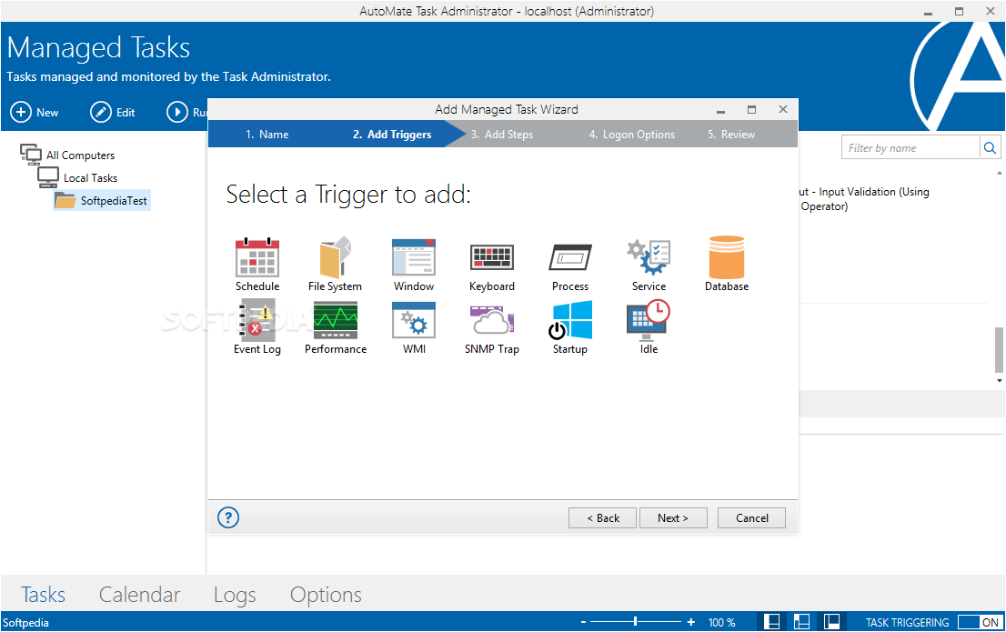Screen dimensions: 1006x632
Task: Click the Run task toolbar button
Action: (x=186, y=112)
